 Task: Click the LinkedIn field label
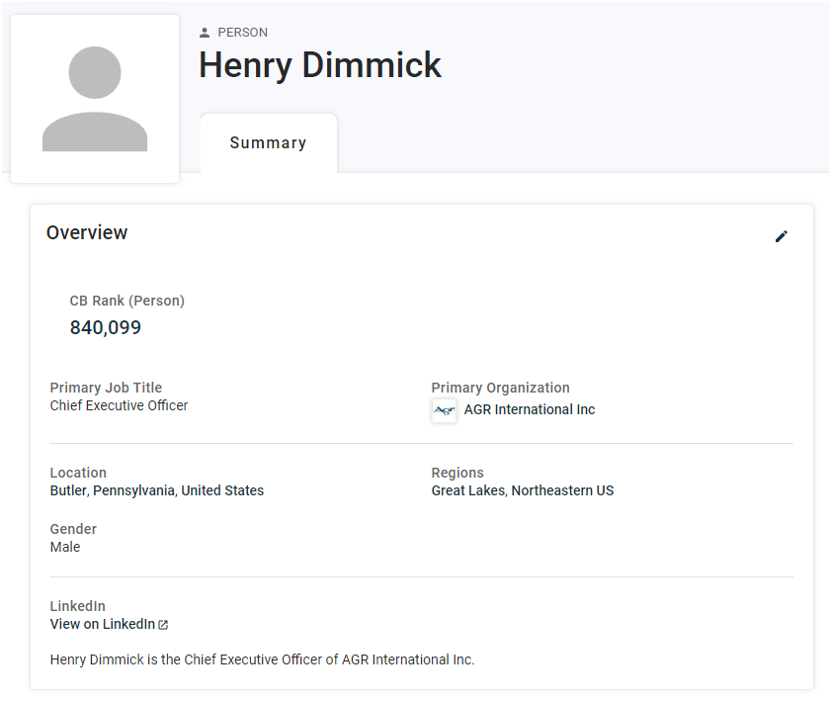[x=78, y=606]
